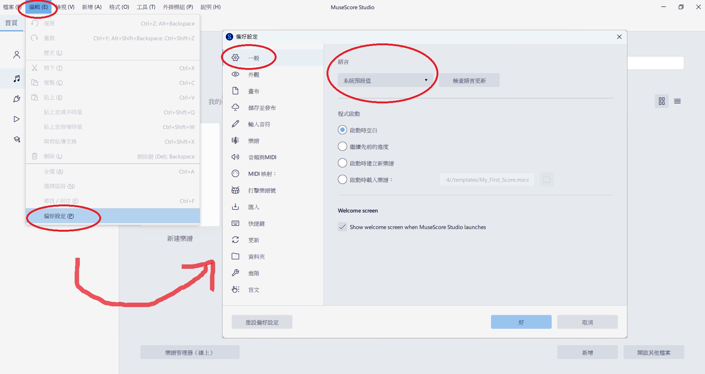Click the 打擊樂譜號 drum icon

pyautogui.click(x=235, y=190)
